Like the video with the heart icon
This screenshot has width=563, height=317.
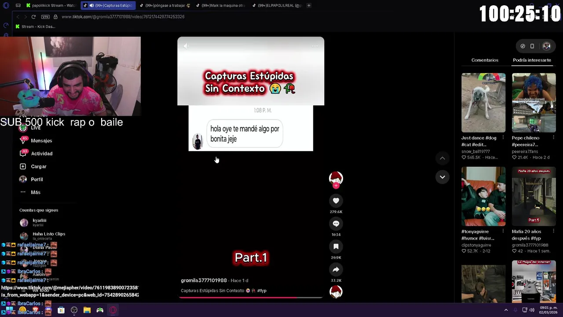tap(336, 201)
